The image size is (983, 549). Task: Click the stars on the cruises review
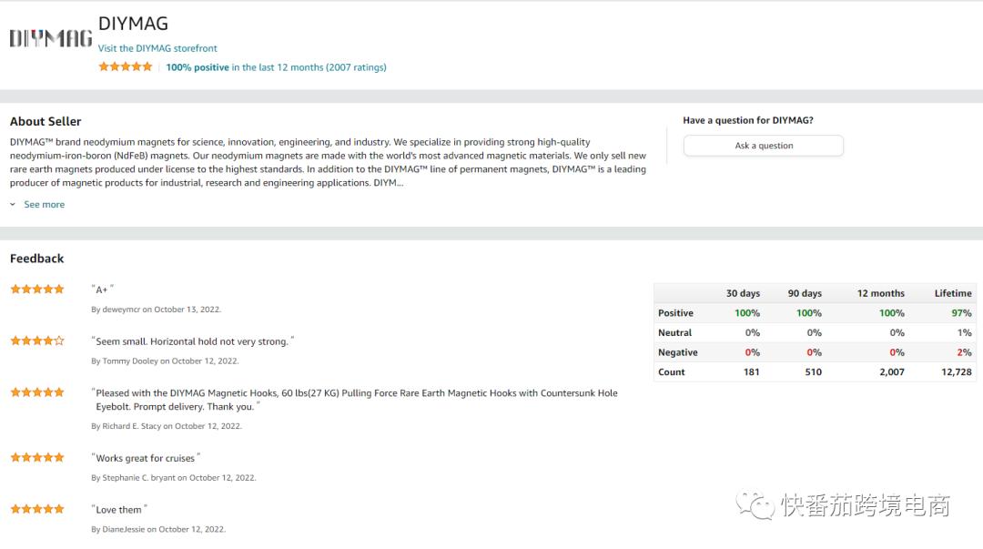(37, 457)
